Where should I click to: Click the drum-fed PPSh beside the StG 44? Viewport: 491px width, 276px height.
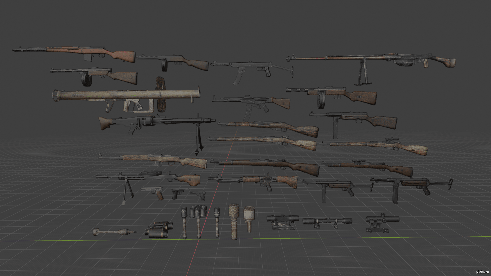(331, 97)
